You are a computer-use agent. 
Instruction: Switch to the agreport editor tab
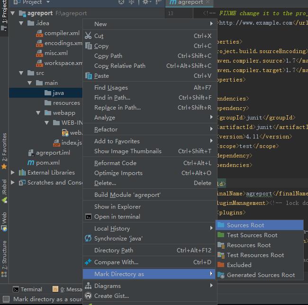[x=186, y=3]
